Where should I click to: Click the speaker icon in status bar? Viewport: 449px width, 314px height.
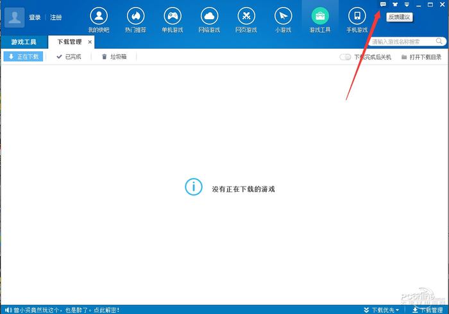point(8,310)
